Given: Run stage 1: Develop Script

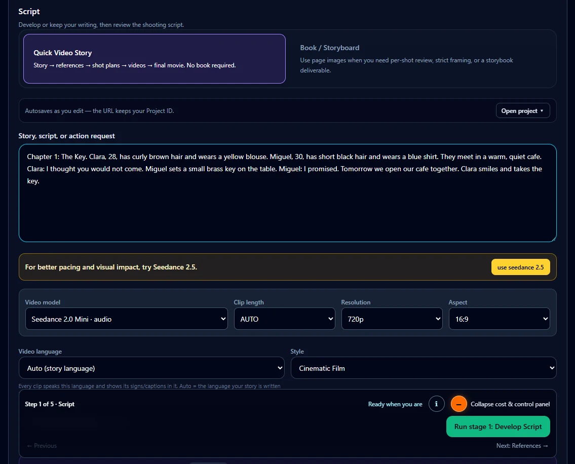Looking at the screenshot, I should coord(498,427).
